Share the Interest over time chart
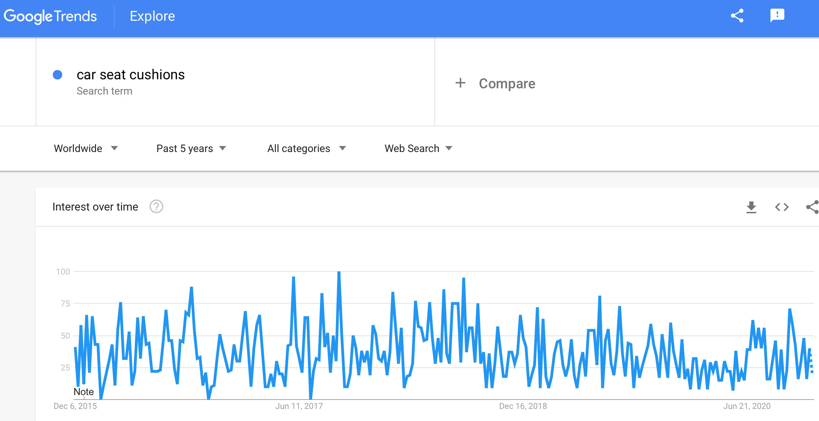 click(x=812, y=207)
